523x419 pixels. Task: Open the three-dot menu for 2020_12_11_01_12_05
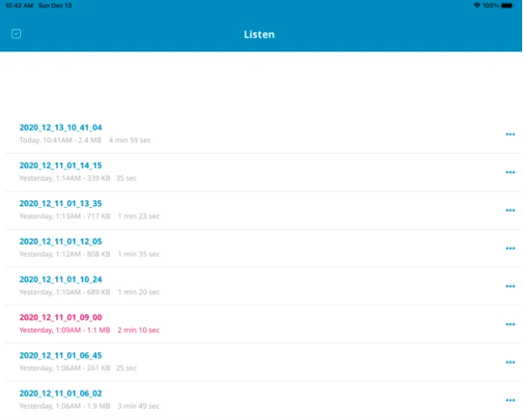510,248
